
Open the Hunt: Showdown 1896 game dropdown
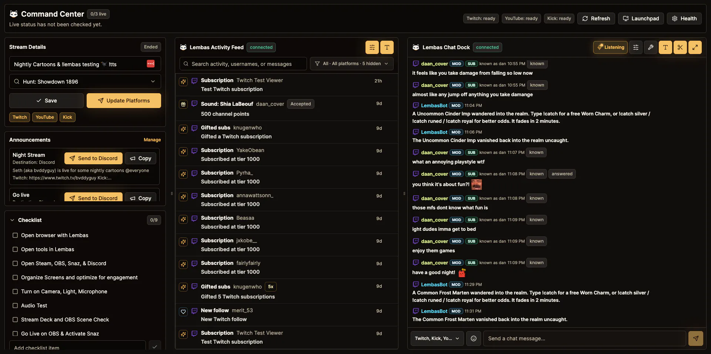point(85,81)
